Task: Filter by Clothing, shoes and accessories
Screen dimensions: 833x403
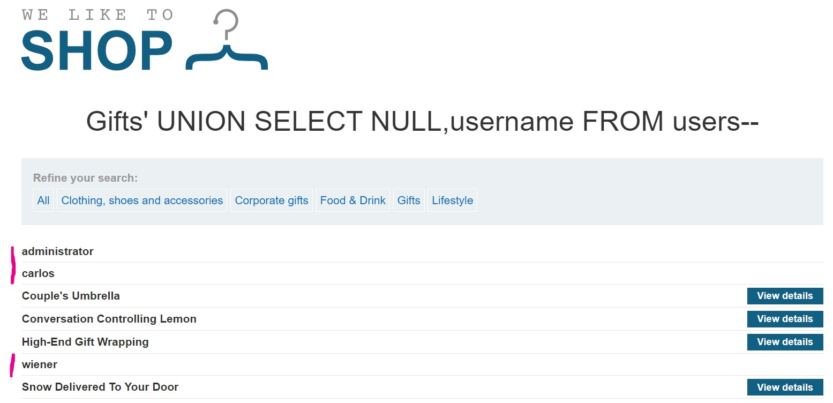Action: (x=142, y=200)
